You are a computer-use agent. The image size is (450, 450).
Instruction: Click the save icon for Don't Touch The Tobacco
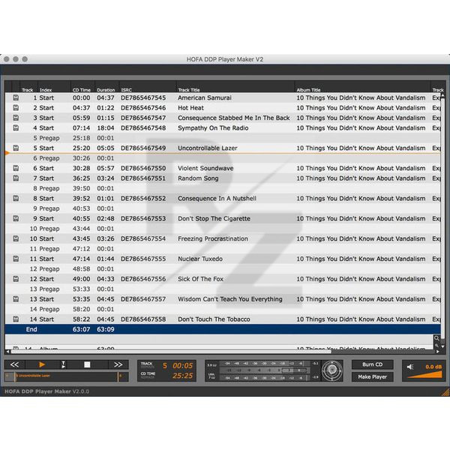point(16,319)
